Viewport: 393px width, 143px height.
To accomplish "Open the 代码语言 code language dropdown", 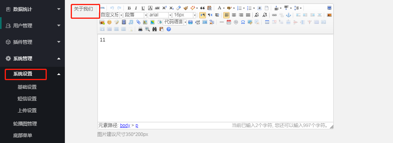I will coord(185,22).
